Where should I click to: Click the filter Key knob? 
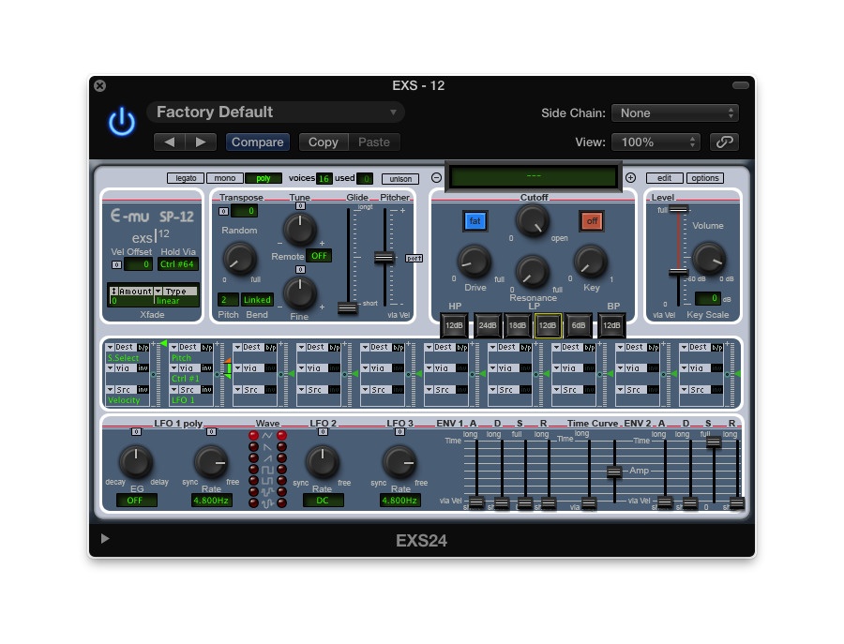click(x=591, y=262)
